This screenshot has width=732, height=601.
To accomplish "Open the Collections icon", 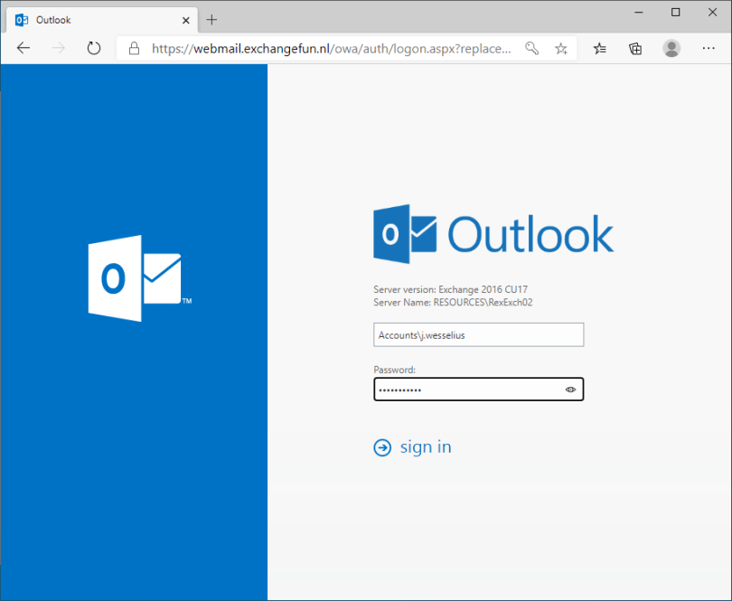I will pyautogui.click(x=635, y=49).
